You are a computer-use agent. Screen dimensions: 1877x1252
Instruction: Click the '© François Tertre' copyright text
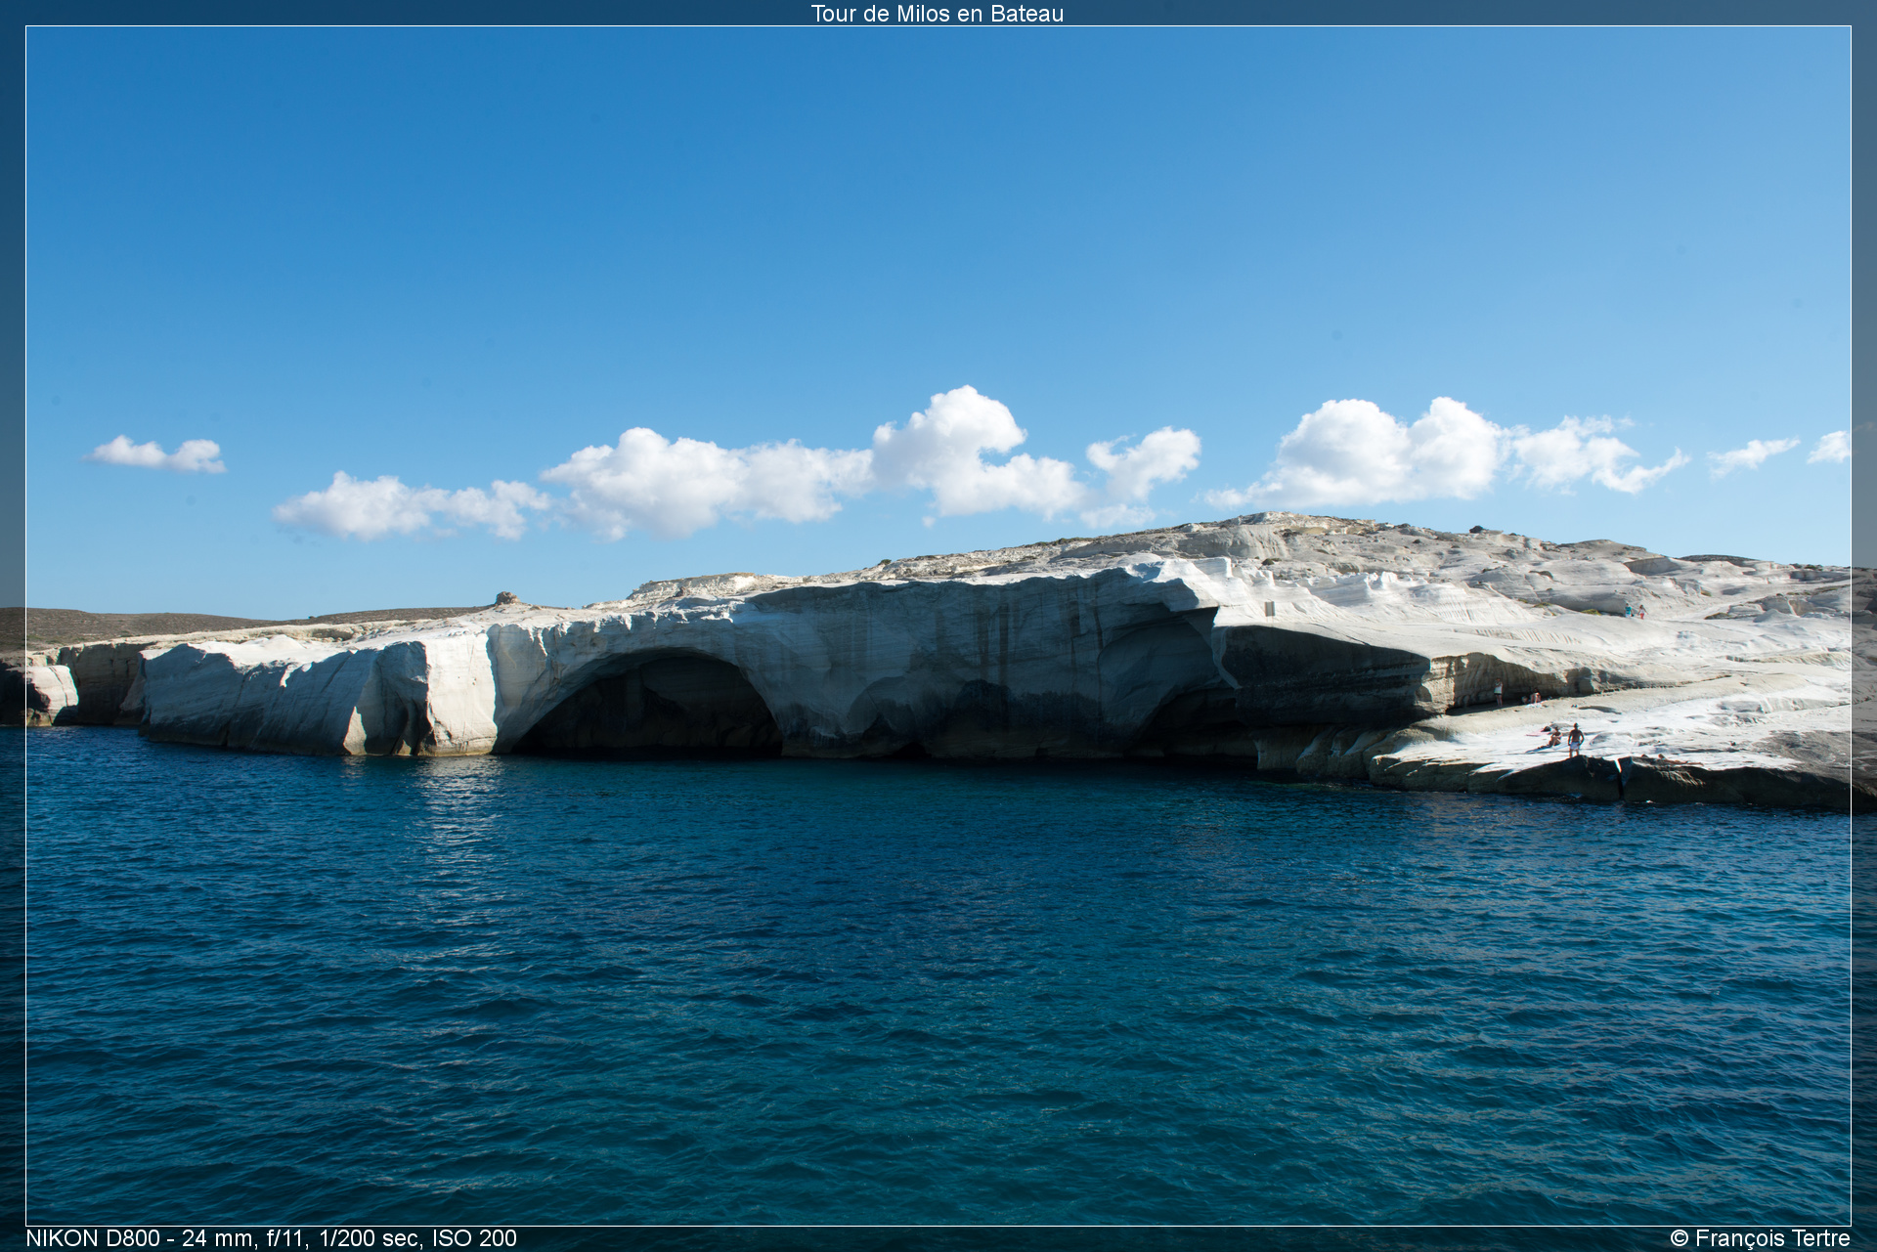coord(1760,1238)
